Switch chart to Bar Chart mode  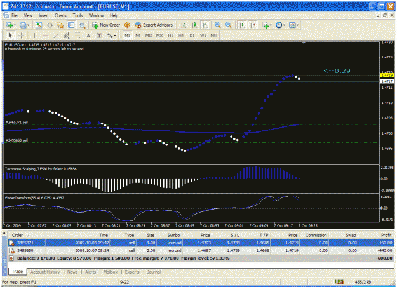coord(184,25)
